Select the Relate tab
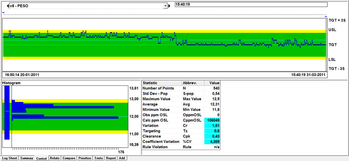Image resolution: width=349 pixels, height=161 pixels. (55, 158)
